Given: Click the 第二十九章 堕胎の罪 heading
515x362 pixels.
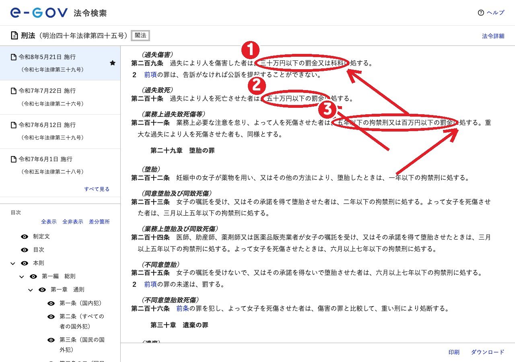Looking at the screenshot, I should [x=183, y=151].
